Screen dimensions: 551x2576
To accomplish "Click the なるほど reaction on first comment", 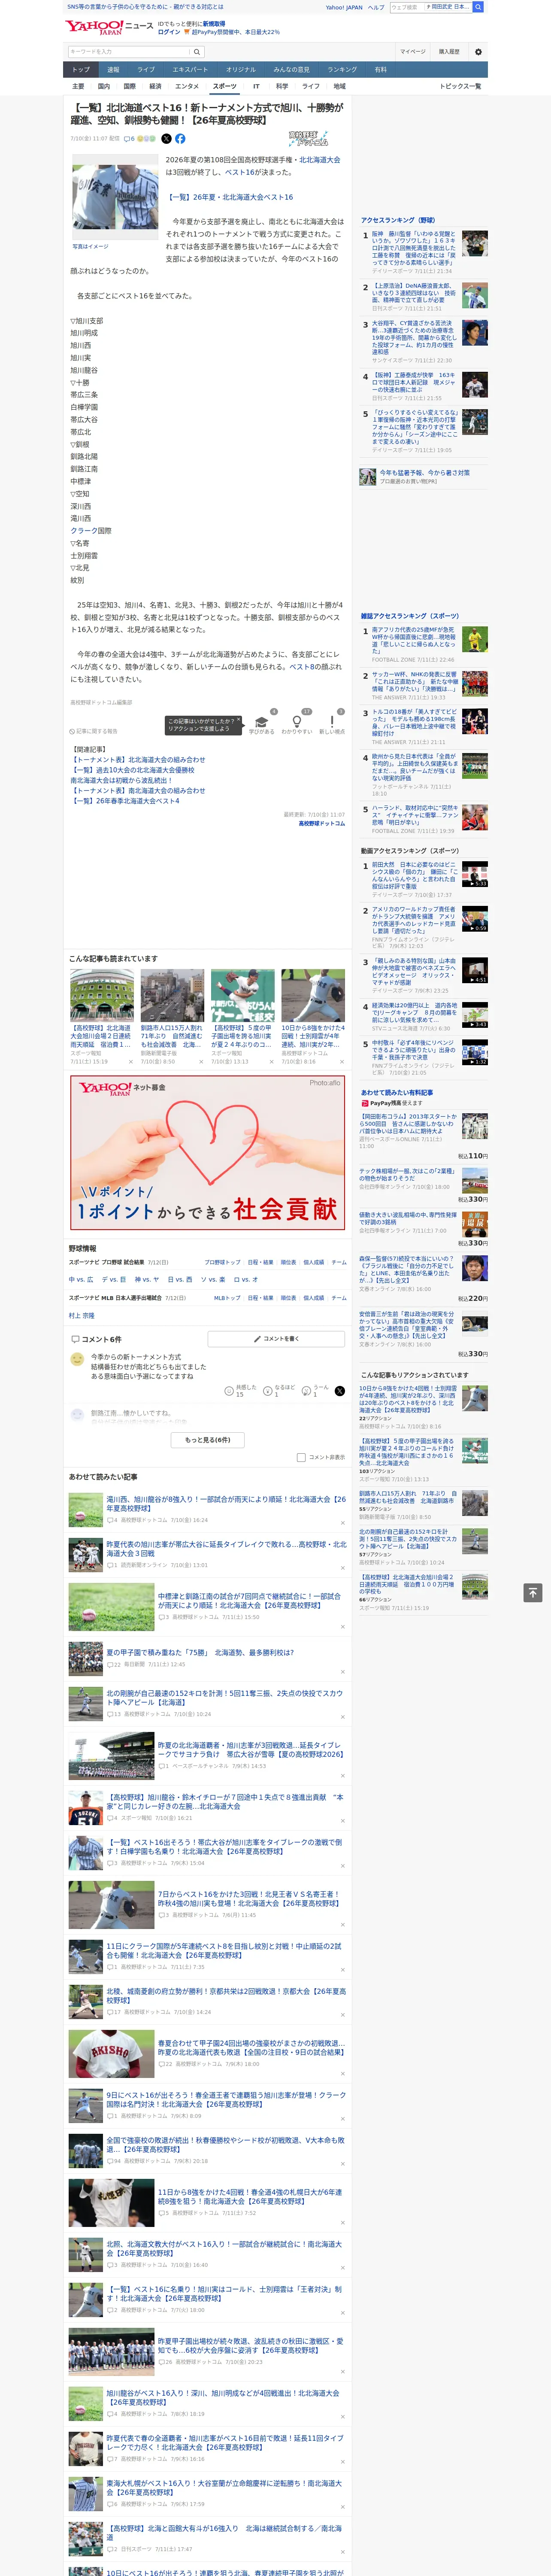I will coord(279,1391).
